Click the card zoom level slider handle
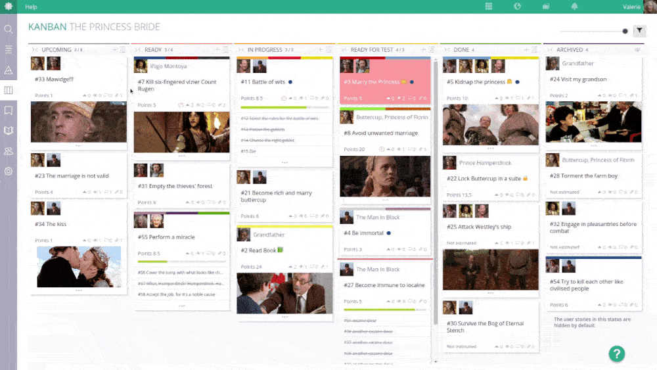This screenshot has width=657, height=370. pos(625,31)
